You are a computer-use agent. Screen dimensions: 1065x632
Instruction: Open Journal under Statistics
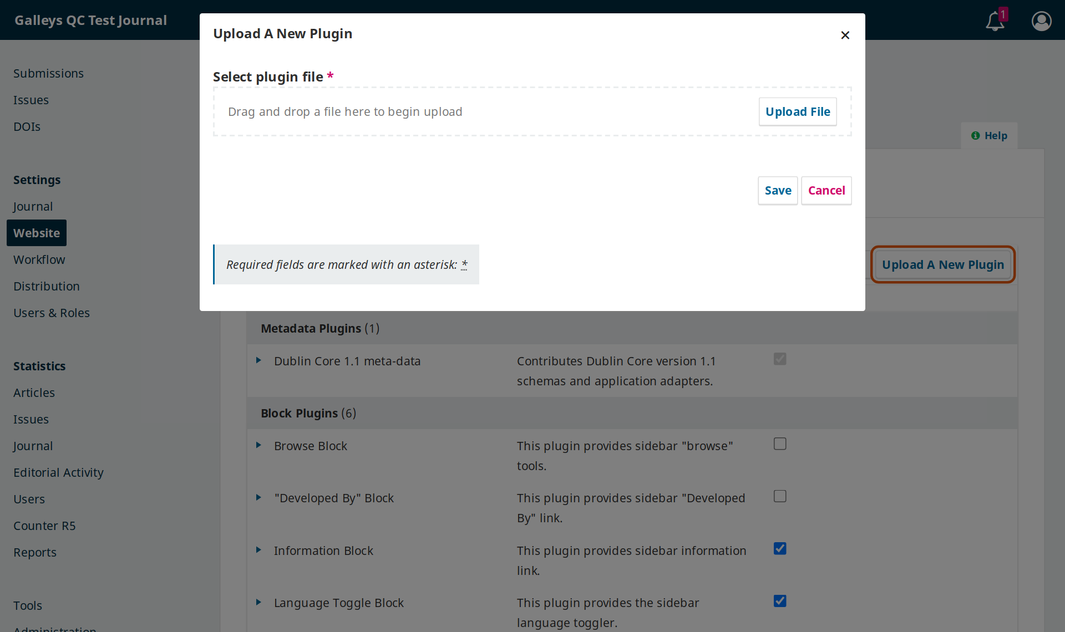coord(33,446)
